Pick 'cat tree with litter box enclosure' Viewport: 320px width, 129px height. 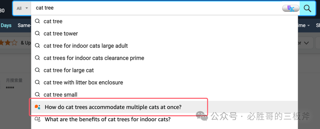pos(164,82)
